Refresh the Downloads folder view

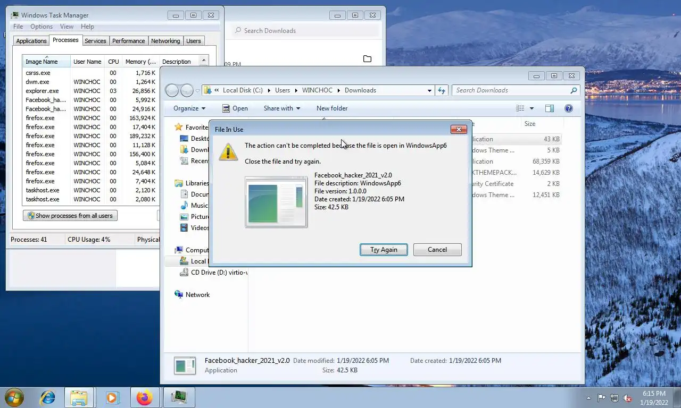[x=441, y=90]
